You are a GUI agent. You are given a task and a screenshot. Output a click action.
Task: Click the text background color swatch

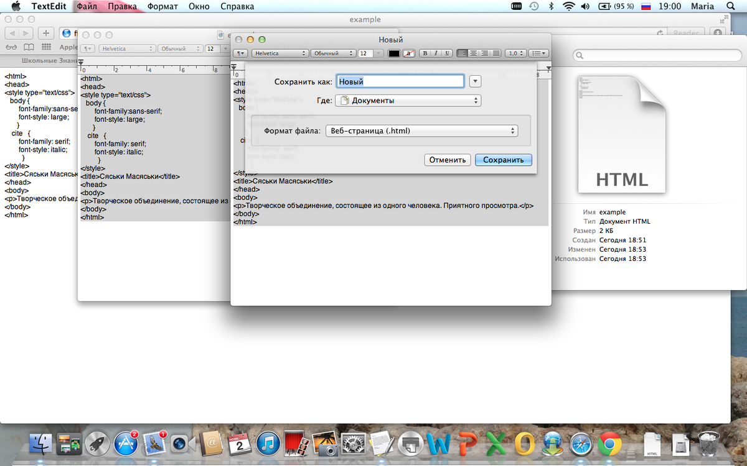(x=408, y=53)
